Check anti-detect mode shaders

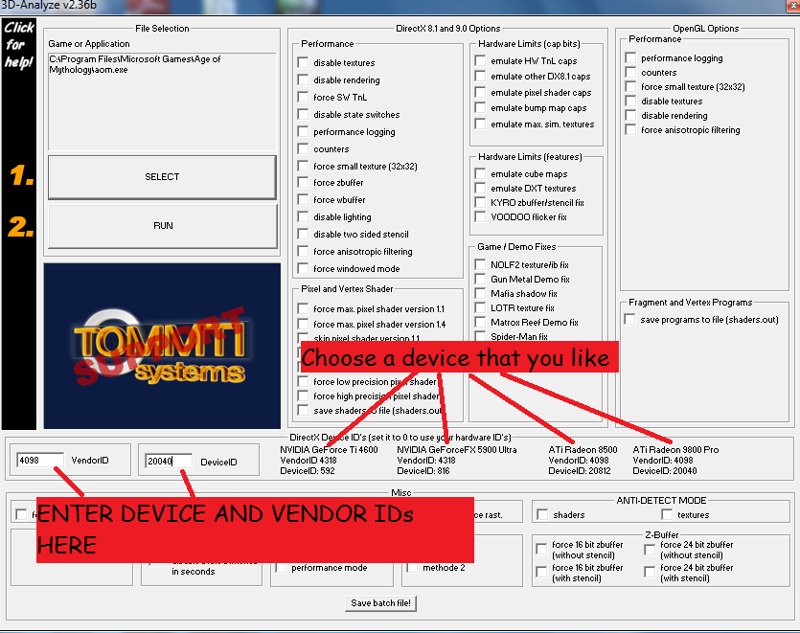[x=542, y=514]
